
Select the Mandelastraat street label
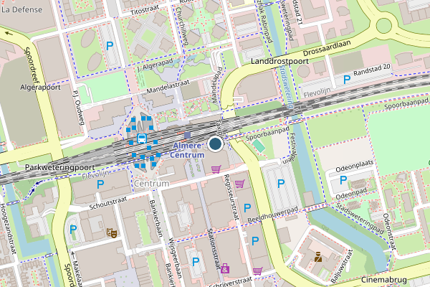168,87
